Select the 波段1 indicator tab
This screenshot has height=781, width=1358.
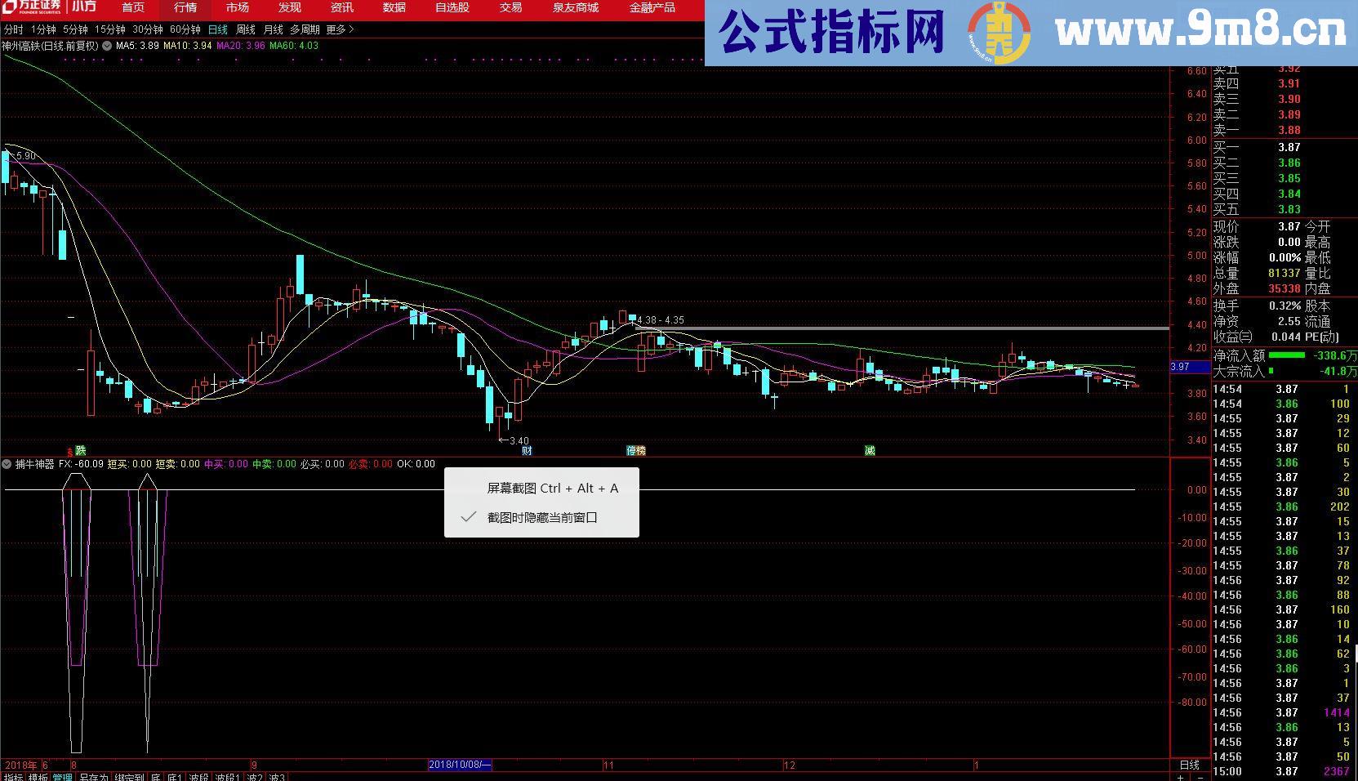coord(228,777)
